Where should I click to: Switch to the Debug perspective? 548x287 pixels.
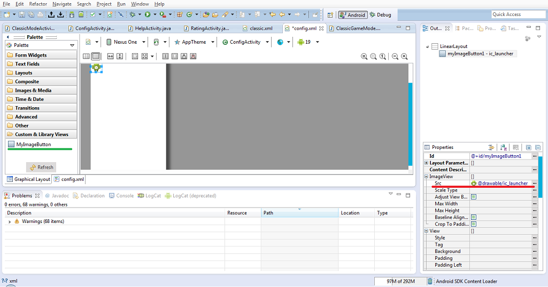[380, 15]
